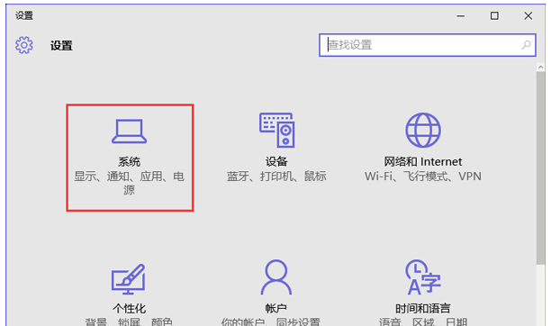The image size is (551, 326).
Task: Click the text 蓝牙、打印机、鼠标
Action: 276,177
